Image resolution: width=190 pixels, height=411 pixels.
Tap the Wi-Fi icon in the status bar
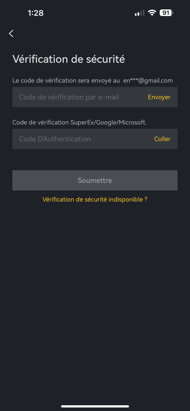[152, 13]
